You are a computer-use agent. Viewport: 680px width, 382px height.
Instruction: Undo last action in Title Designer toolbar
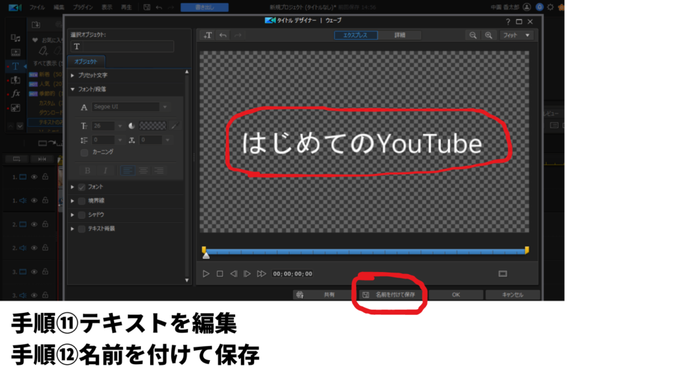pos(223,35)
